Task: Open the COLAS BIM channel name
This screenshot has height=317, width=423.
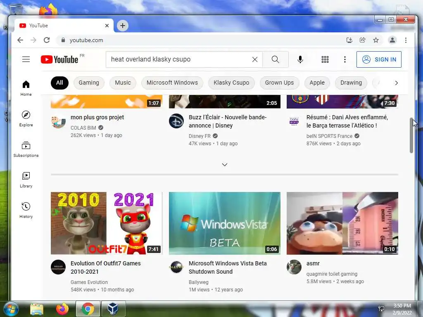Action: coord(83,128)
